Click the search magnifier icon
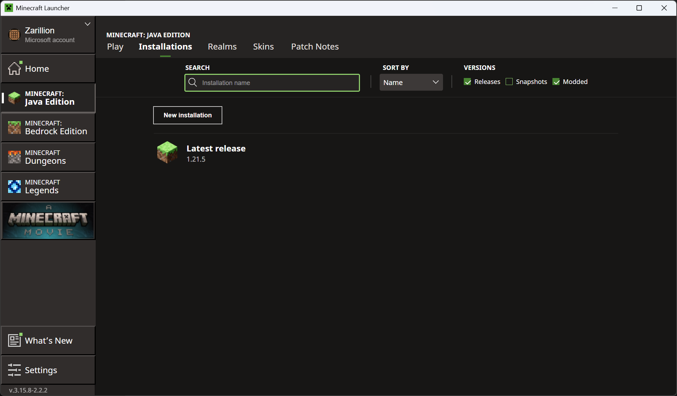Screen dimensions: 677x396 (192, 82)
